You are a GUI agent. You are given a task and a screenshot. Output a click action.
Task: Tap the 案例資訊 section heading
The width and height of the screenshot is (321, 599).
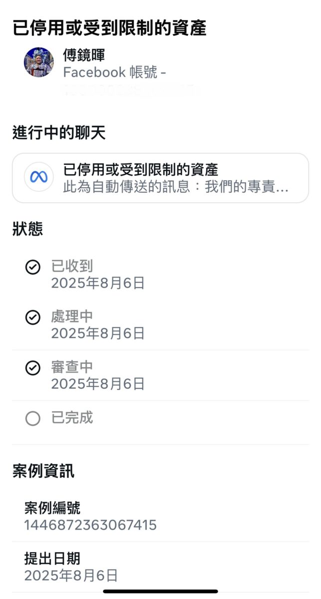(43, 471)
